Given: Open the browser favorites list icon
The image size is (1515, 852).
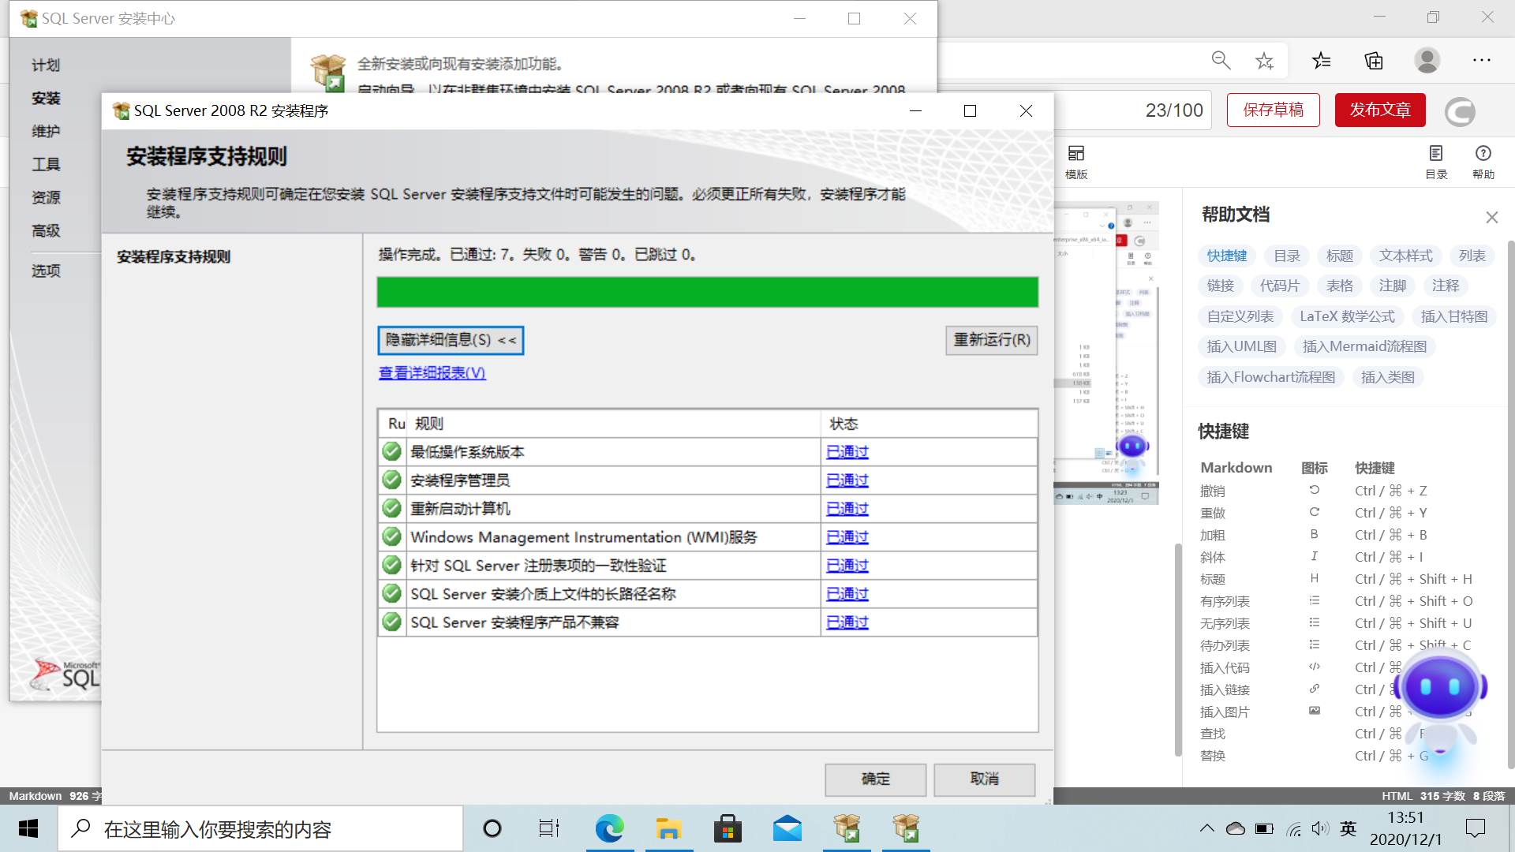Looking at the screenshot, I should pos(1322,61).
